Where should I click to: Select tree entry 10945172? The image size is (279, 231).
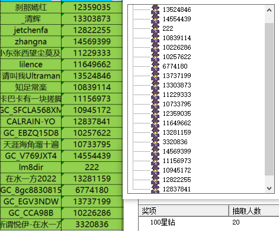[177, 170]
